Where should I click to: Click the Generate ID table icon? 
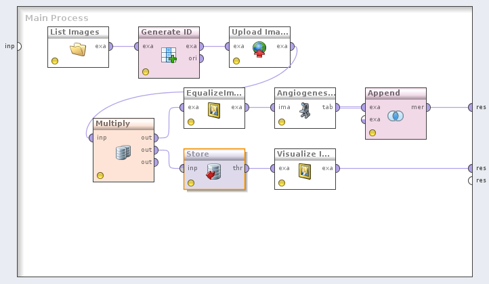pos(169,55)
